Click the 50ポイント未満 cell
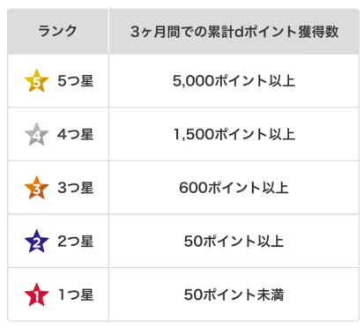 point(234,294)
